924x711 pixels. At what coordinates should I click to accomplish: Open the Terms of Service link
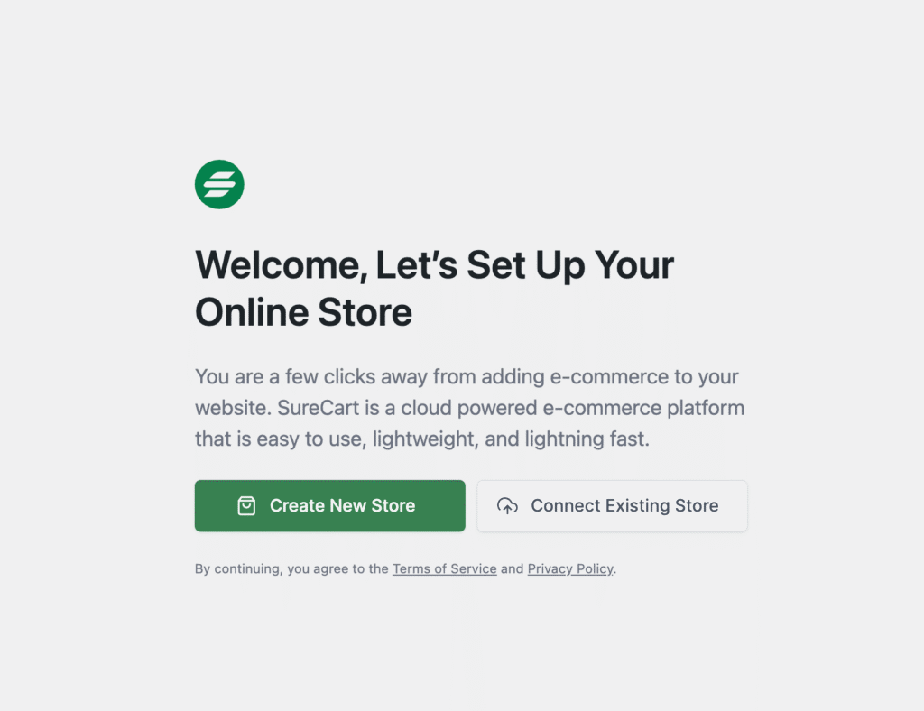click(x=444, y=569)
